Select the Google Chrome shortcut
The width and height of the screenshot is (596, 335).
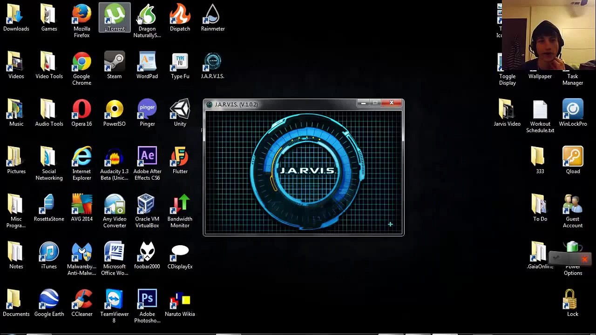click(x=81, y=68)
